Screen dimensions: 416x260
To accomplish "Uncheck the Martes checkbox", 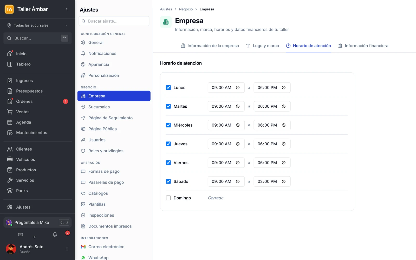I will tap(168, 106).
